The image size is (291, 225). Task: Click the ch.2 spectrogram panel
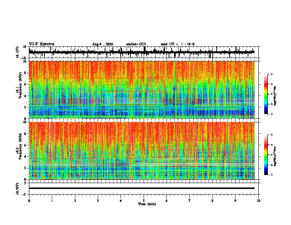point(142,151)
